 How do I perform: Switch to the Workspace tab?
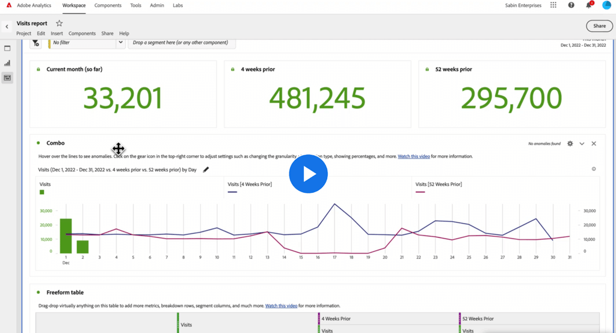(74, 5)
